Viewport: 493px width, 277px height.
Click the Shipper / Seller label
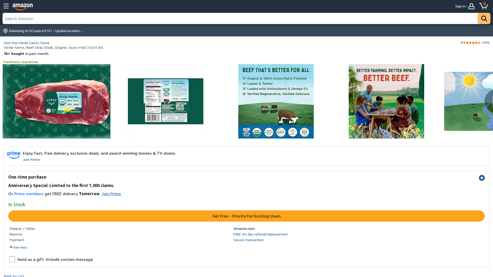click(x=22, y=229)
